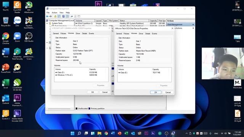The image size is (244, 137).
Task: Close the JMicron Tech SCSI Disk Device Properties dialog
Action: (x=172, y=29)
